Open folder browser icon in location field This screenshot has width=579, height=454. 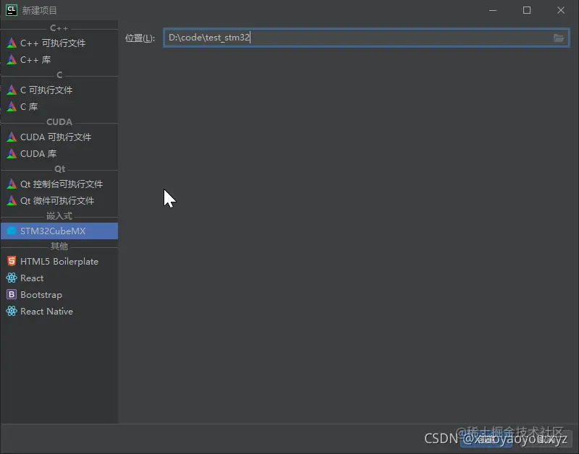pos(558,38)
